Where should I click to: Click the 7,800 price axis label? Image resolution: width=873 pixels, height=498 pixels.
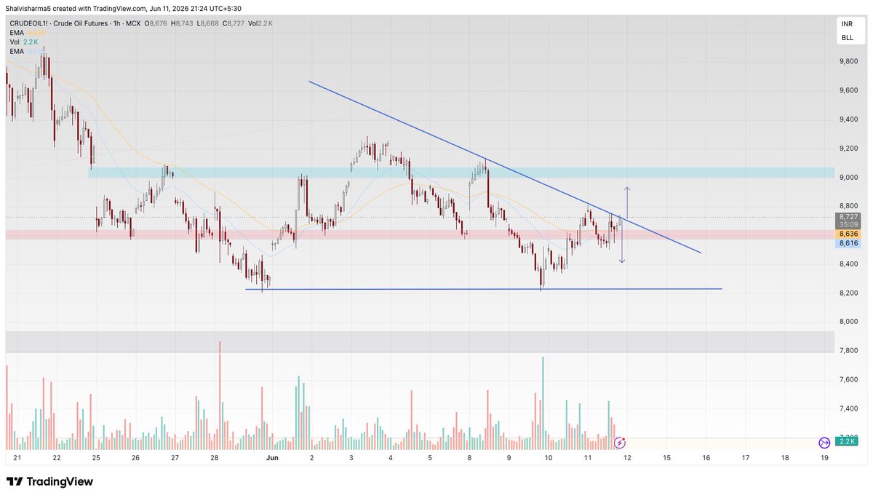pos(848,351)
